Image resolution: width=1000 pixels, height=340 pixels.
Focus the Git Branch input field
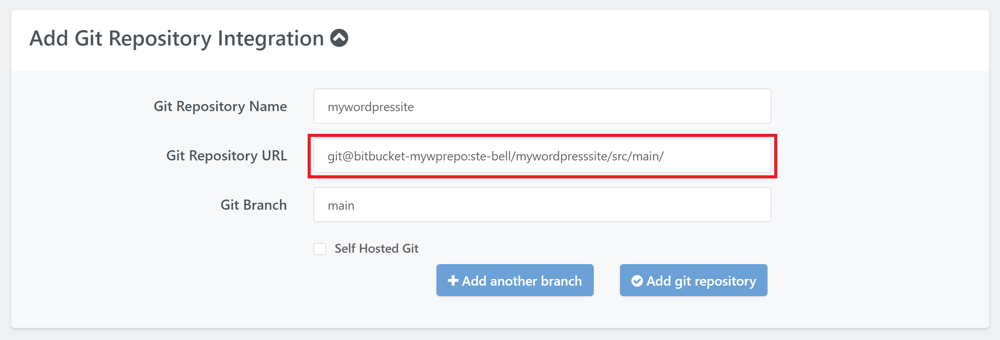[542, 205]
